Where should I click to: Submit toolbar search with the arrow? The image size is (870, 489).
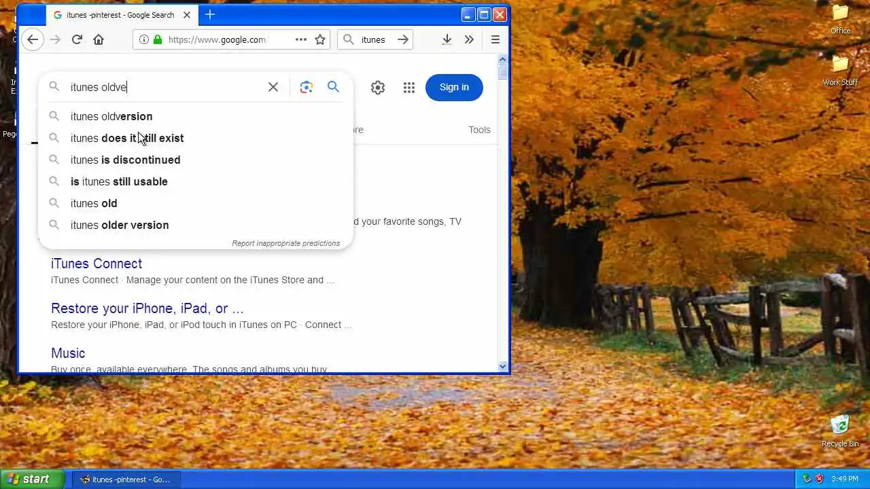(403, 39)
